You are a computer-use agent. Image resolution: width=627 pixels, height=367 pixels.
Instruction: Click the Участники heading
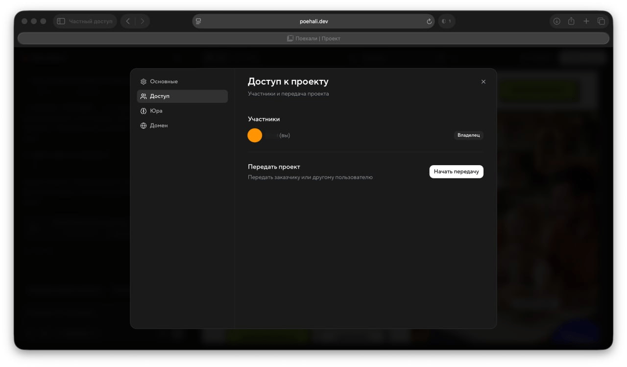264,119
